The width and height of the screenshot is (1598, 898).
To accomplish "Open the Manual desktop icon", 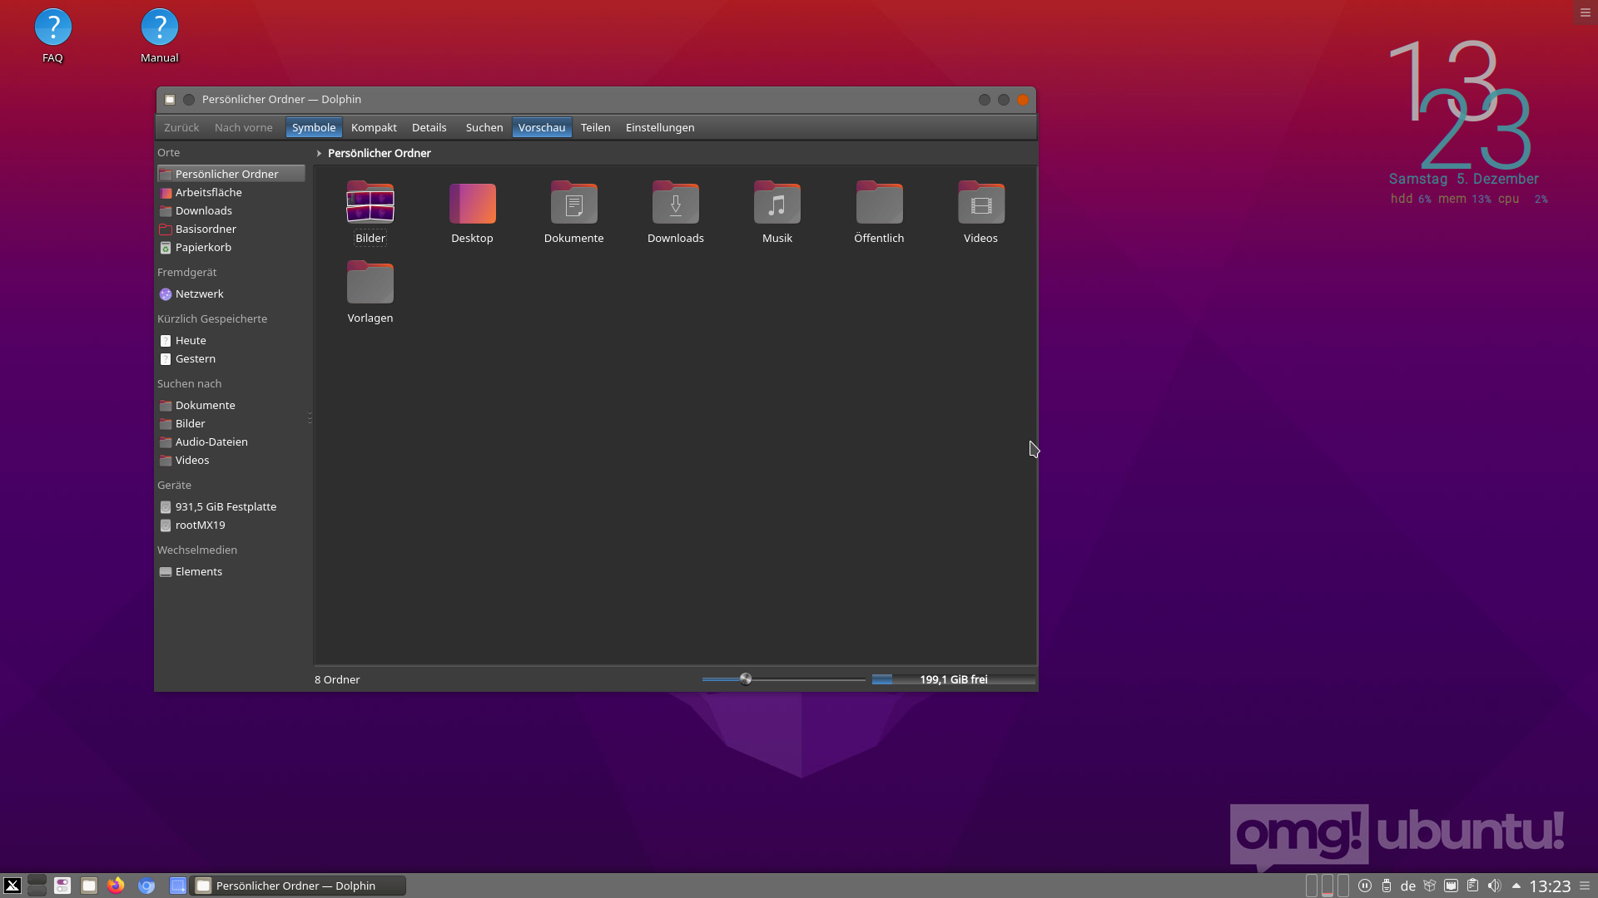I will [x=159, y=27].
